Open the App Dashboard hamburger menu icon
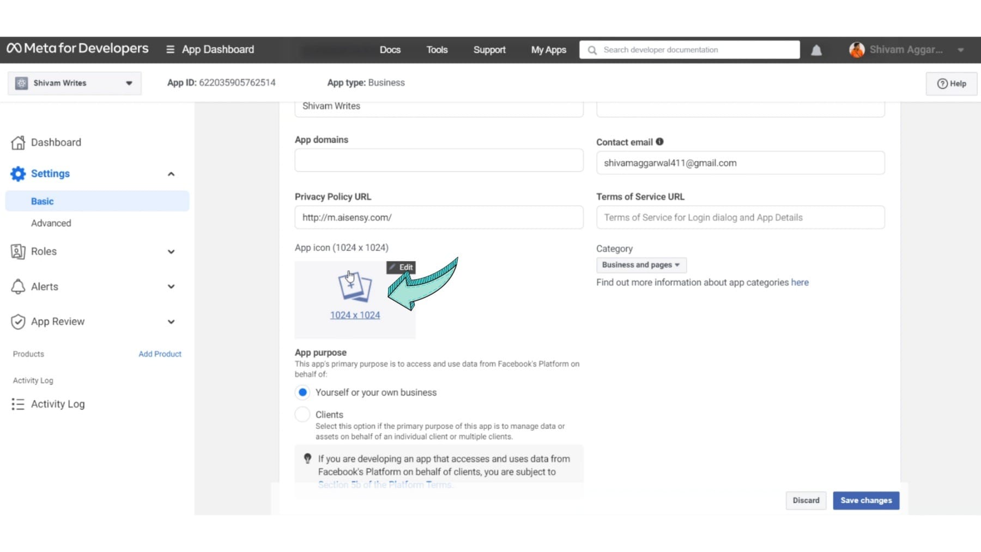The image size is (981, 552). tap(170, 50)
